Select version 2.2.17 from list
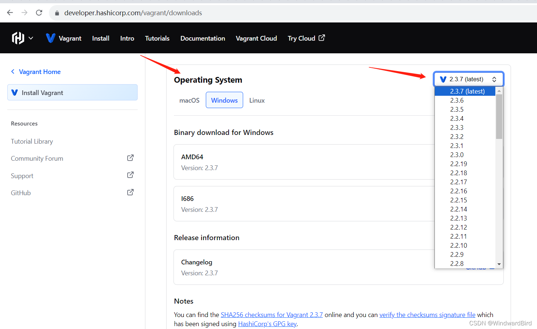The width and height of the screenshot is (537, 329). tap(465, 182)
